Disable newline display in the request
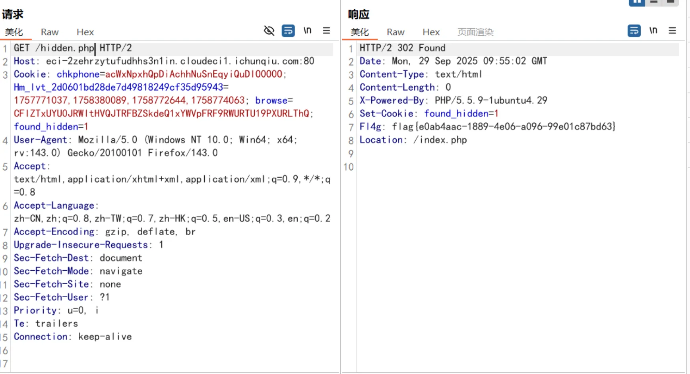The height and width of the screenshot is (374, 690). click(307, 31)
